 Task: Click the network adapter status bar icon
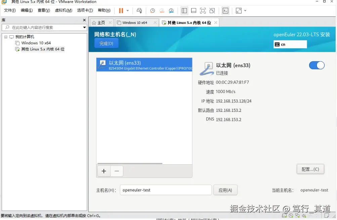tap(297, 216)
